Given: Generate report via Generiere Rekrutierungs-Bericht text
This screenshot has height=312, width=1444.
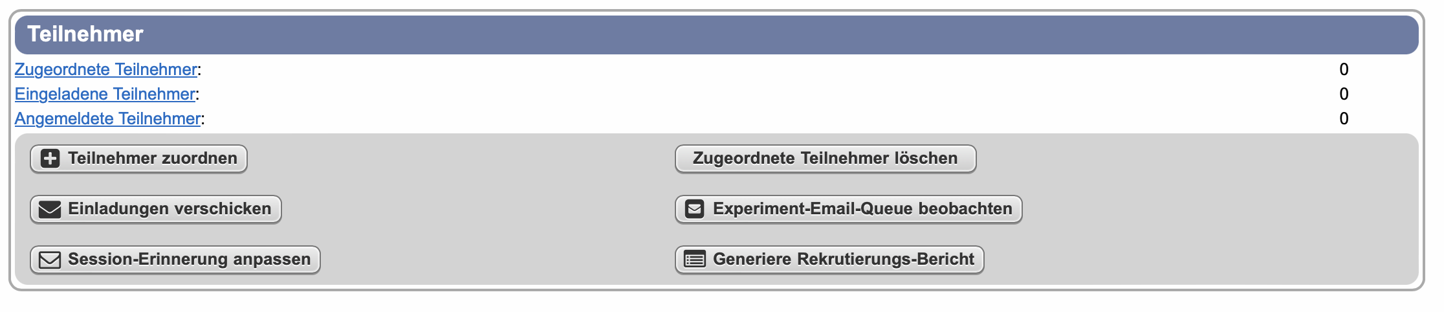Looking at the screenshot, I should pyautogui.click(x=843, y=260).
